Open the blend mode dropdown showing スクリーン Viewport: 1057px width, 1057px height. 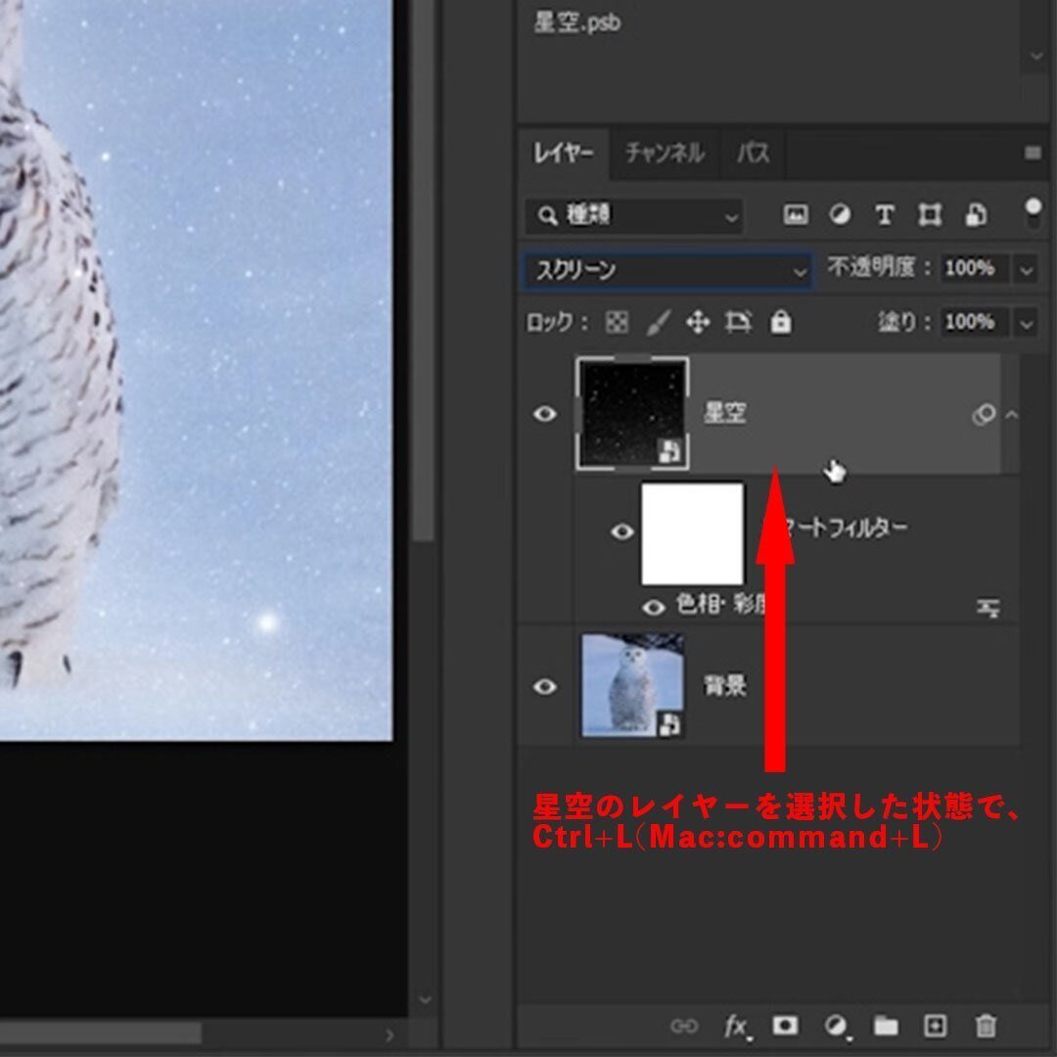point(666,270)
